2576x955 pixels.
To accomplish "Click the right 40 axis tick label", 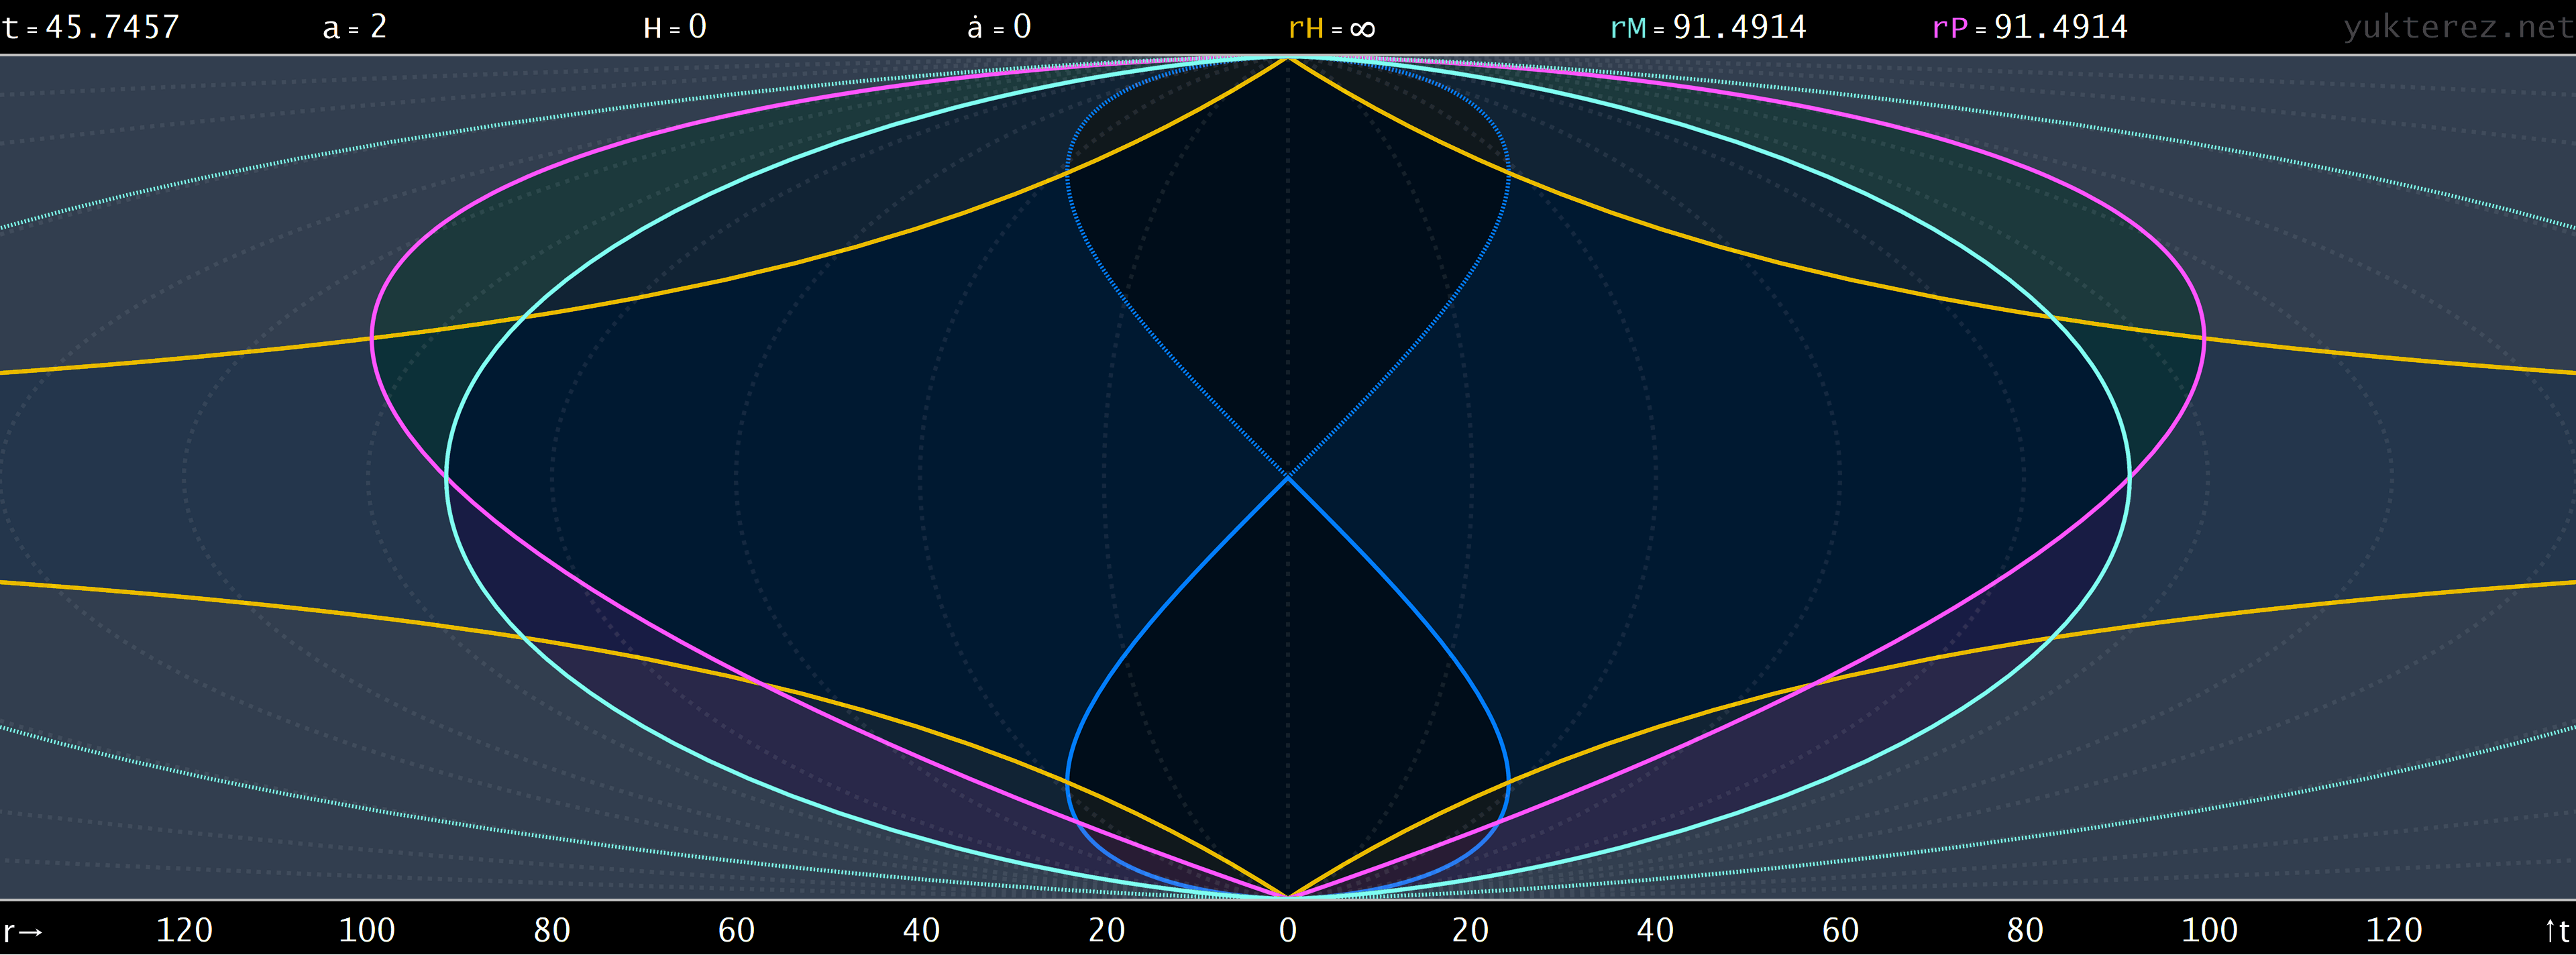I will click(x=1655, y=931).
